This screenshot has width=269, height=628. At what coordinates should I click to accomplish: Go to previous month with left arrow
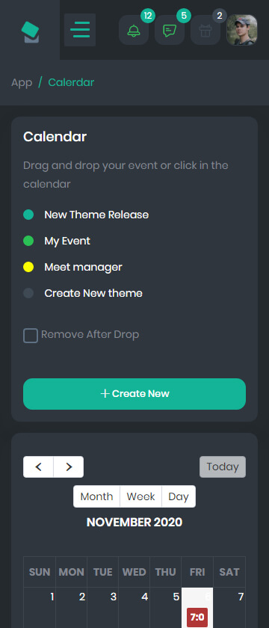tap(38, 467)
